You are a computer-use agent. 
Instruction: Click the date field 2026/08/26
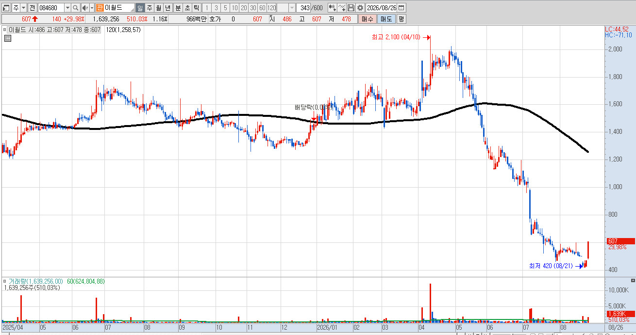click(x=382, y=8)
